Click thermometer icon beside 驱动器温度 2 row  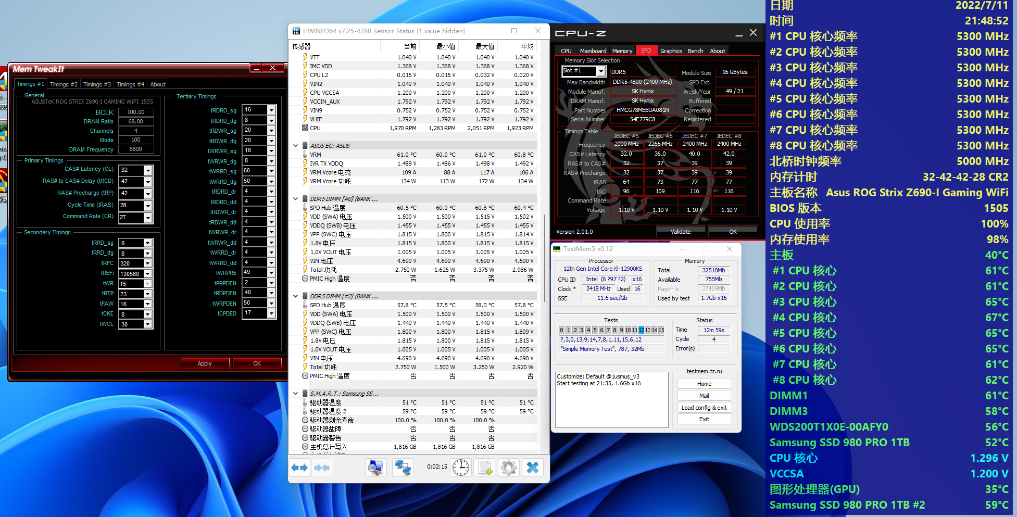(x=305, y=411)
